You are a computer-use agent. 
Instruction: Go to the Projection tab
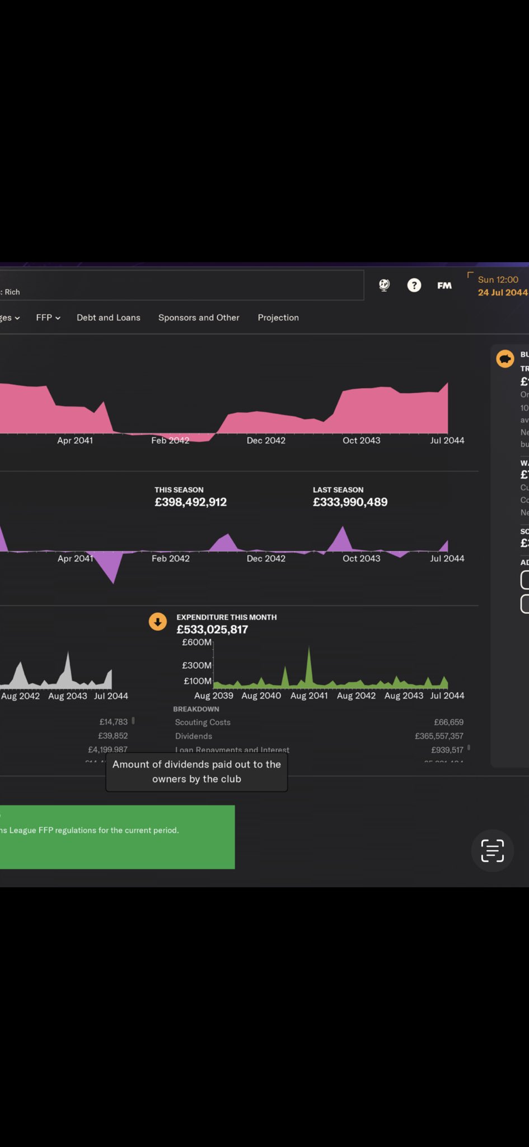pyautogui.click(x=278, y=318)
